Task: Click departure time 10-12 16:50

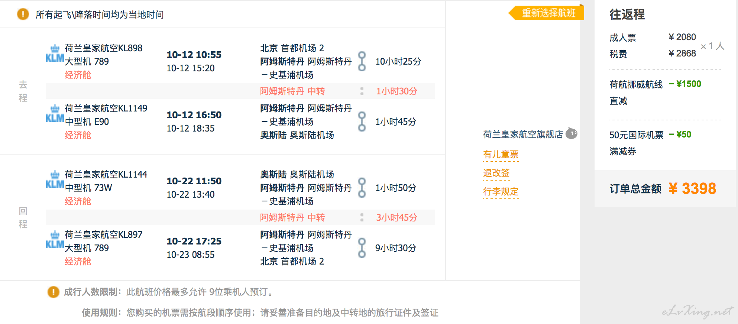Action: 194,115
